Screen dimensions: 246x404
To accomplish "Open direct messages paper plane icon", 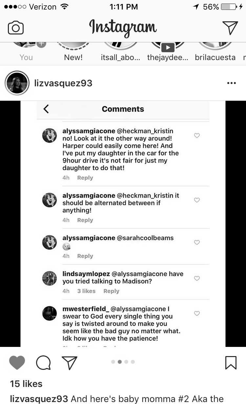I will [230, 28].
